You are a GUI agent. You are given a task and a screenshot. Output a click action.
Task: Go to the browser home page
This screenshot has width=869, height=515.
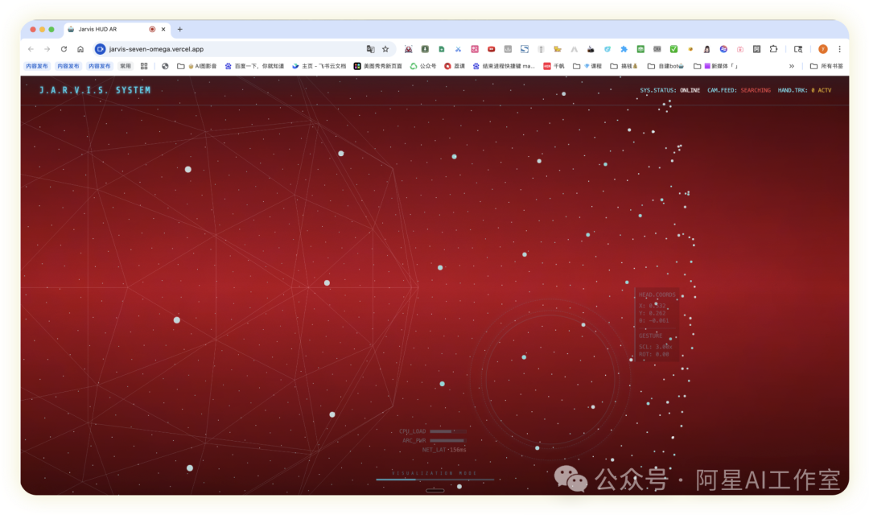pyautogui.click(x=80, y=49)
